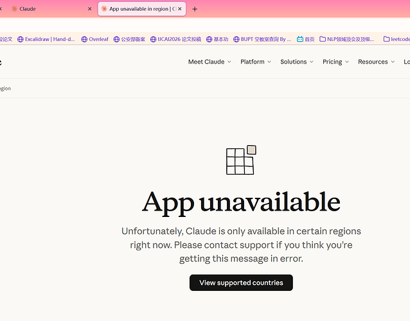Open the IJCAI2026 bookmark
The width and height of the screenshot is (410, 321).
tap(175, 39)
